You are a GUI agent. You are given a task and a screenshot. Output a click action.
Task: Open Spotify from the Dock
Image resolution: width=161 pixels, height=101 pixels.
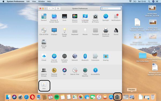[56, 97]
